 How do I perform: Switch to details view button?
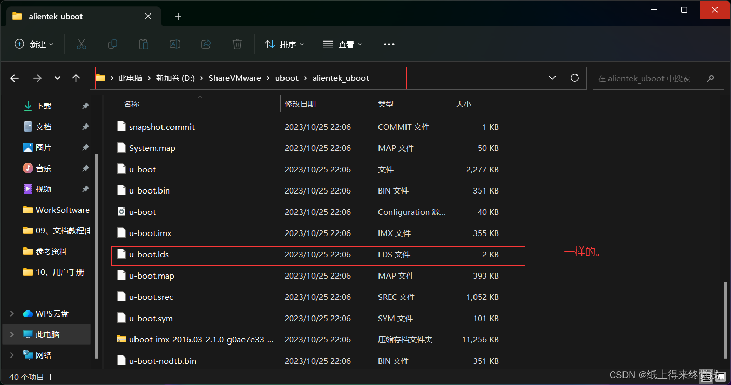[x=707, y=376]
